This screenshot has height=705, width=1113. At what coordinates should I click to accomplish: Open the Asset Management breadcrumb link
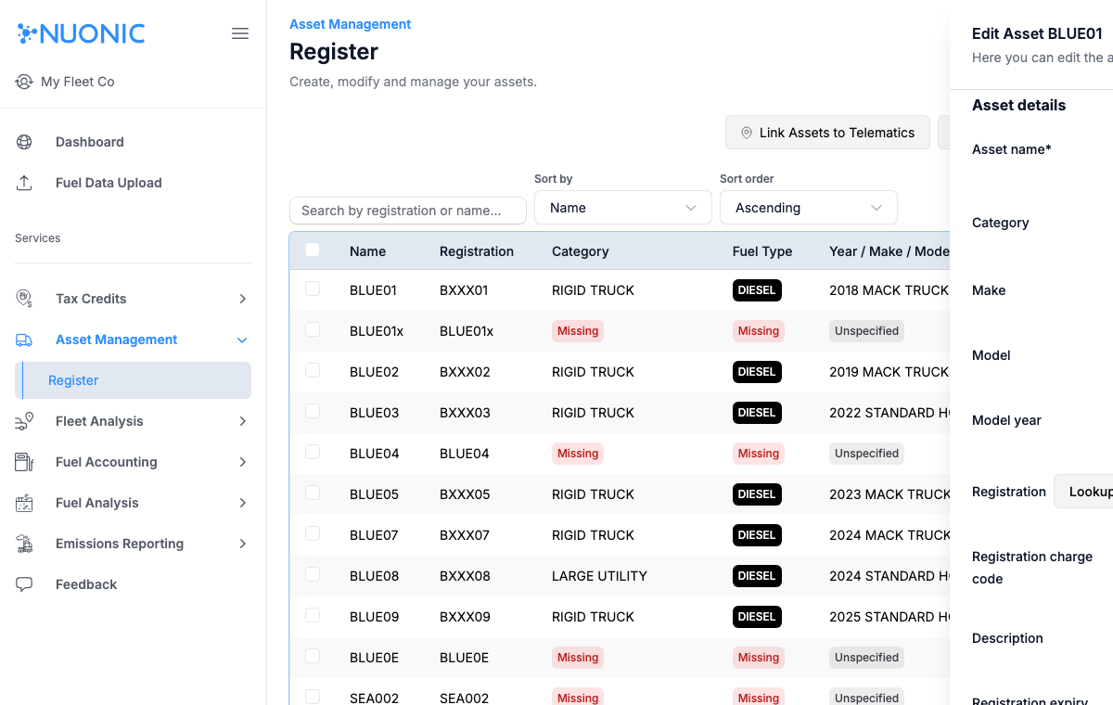point(350,23)
